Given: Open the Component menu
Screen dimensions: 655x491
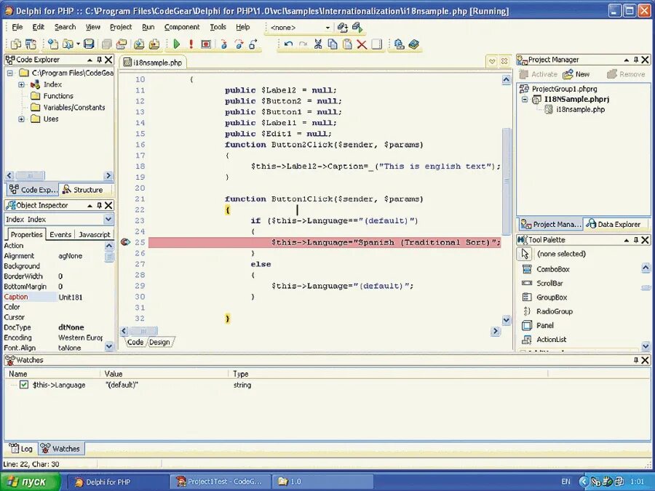Looking at the screenshot, I should click(182, 27).
